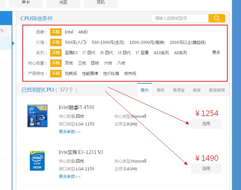Filter core count by 三核
This screenshot has height=190, width=241.
(x=82, y=63)
